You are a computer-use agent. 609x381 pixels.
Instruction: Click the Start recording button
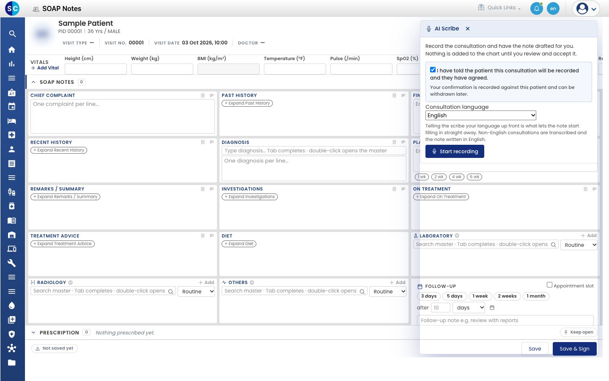coord(455,152)
